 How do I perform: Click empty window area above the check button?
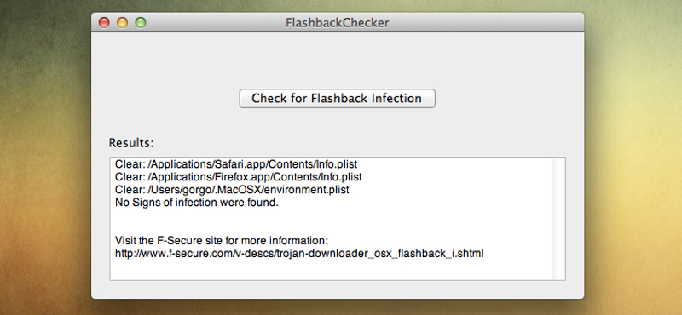pos(337,60)
